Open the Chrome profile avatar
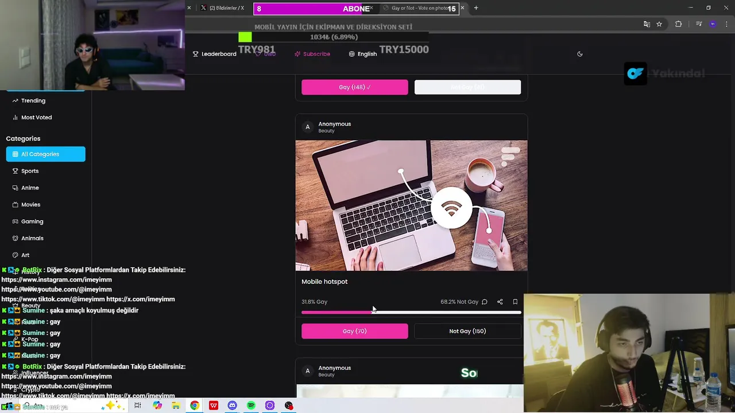735x413 pixels. point(713,24)
